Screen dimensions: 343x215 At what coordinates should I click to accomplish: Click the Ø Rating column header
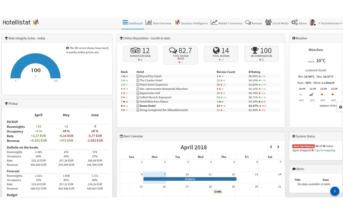click(254, 72)
